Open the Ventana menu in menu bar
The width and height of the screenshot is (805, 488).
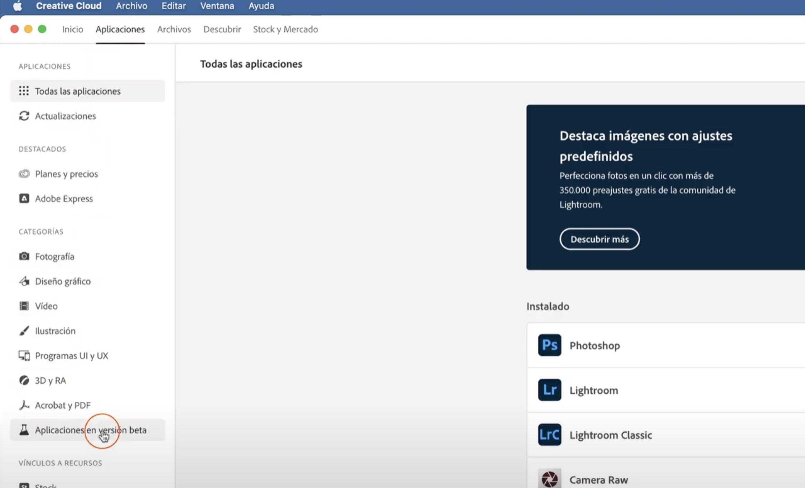point(217,6)
